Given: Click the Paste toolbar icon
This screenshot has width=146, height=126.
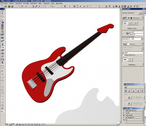Looking at the screenshot, I should [22, 6].
